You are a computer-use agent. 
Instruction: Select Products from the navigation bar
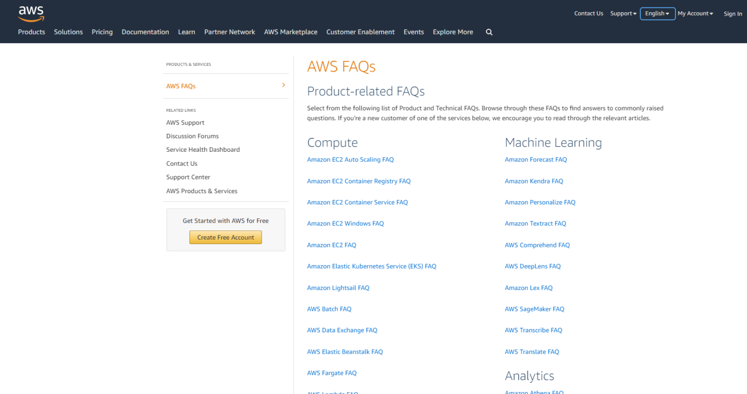[x=31, y=32]
